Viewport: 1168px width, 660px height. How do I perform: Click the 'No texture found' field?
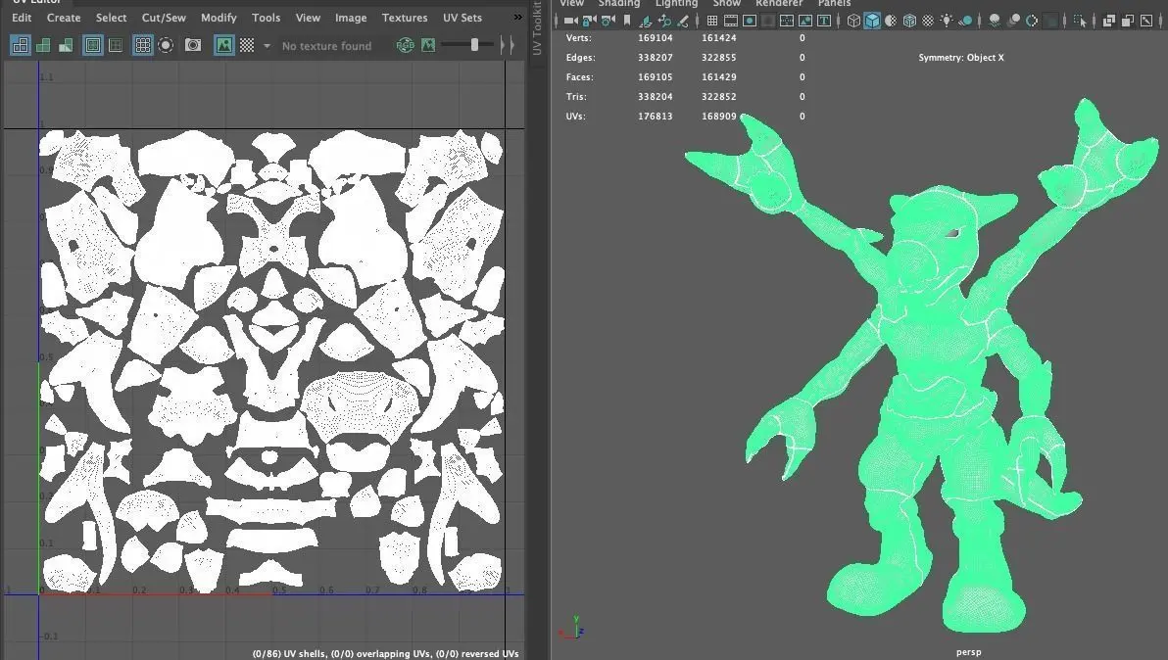pos(326,46)
